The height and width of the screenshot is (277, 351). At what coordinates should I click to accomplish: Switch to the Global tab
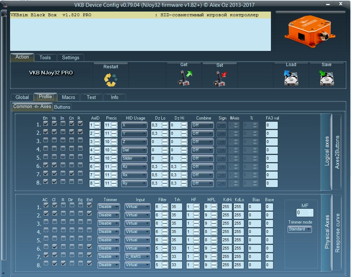[x=22, y=97]
